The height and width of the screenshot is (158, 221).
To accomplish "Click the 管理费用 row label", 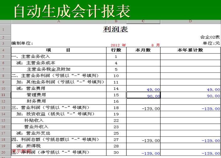I will 36,95.
